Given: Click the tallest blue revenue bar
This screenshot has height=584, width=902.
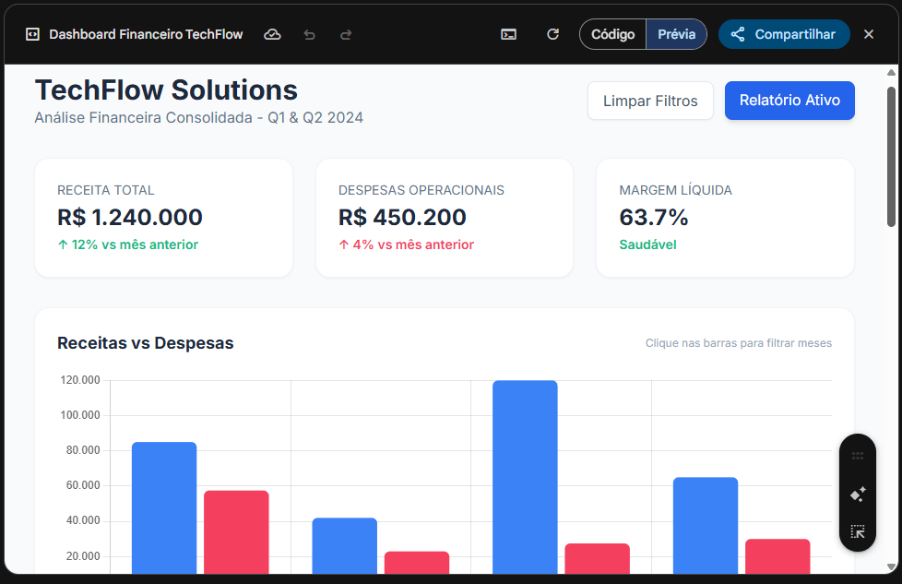Looking at the screenshot, I should pyautogui.click(x=525, y=477).
